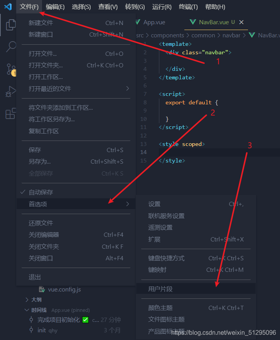The height and width of the screenshot is (340, 280).
Task: Close the NavBar.vue tab
Action: (241, 22)
